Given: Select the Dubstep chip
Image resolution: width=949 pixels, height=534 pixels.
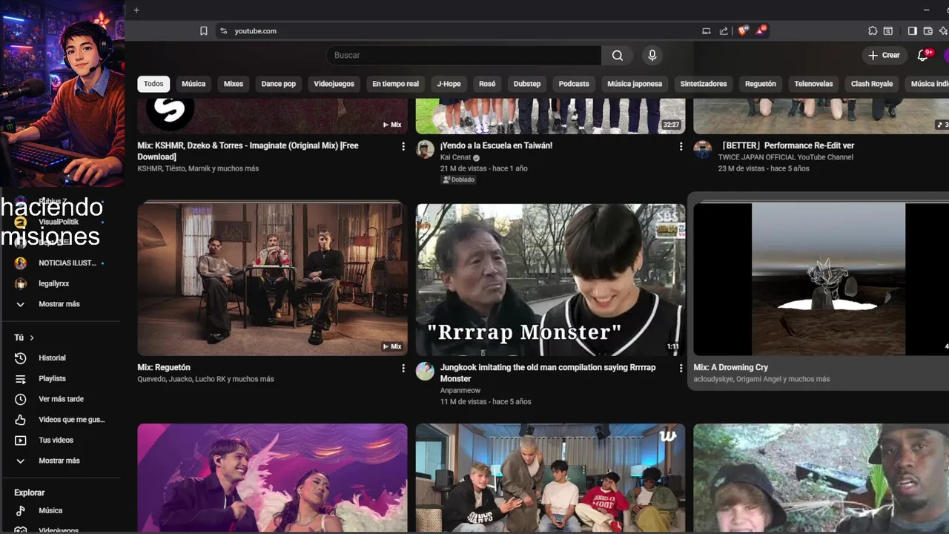Looking at the screenshot, I should click(x=527, y=84).
